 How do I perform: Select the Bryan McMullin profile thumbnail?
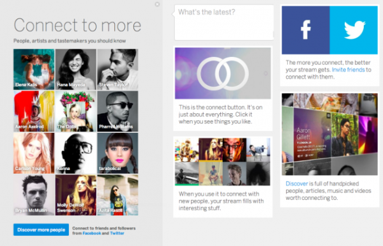[x=34, y=195]
